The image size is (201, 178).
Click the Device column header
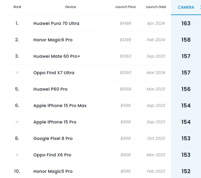(x=70, y=7)
